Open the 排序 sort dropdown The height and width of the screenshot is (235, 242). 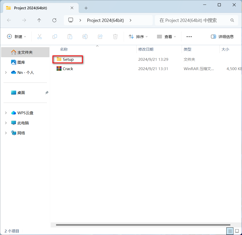point(138,37)
